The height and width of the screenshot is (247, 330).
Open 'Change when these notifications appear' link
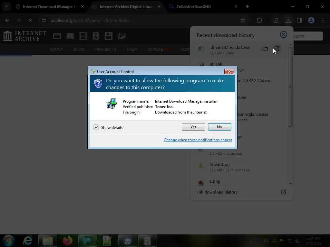198,140
